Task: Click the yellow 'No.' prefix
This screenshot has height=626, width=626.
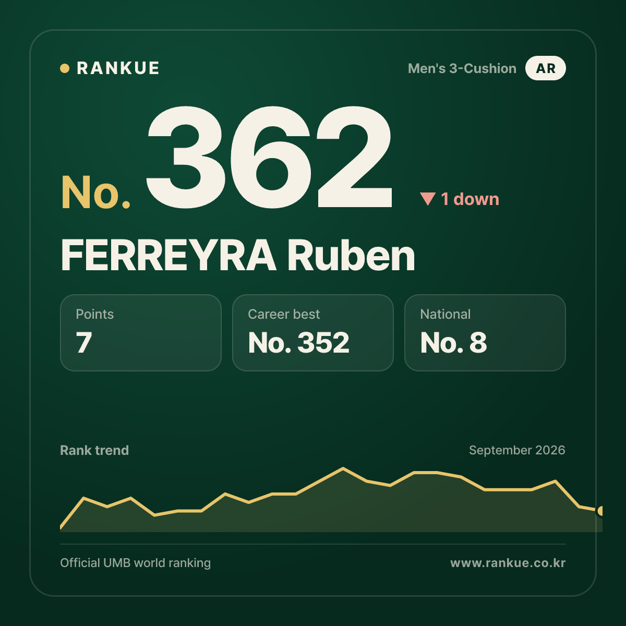Action: pyautogui.click(x=96, y=193)
